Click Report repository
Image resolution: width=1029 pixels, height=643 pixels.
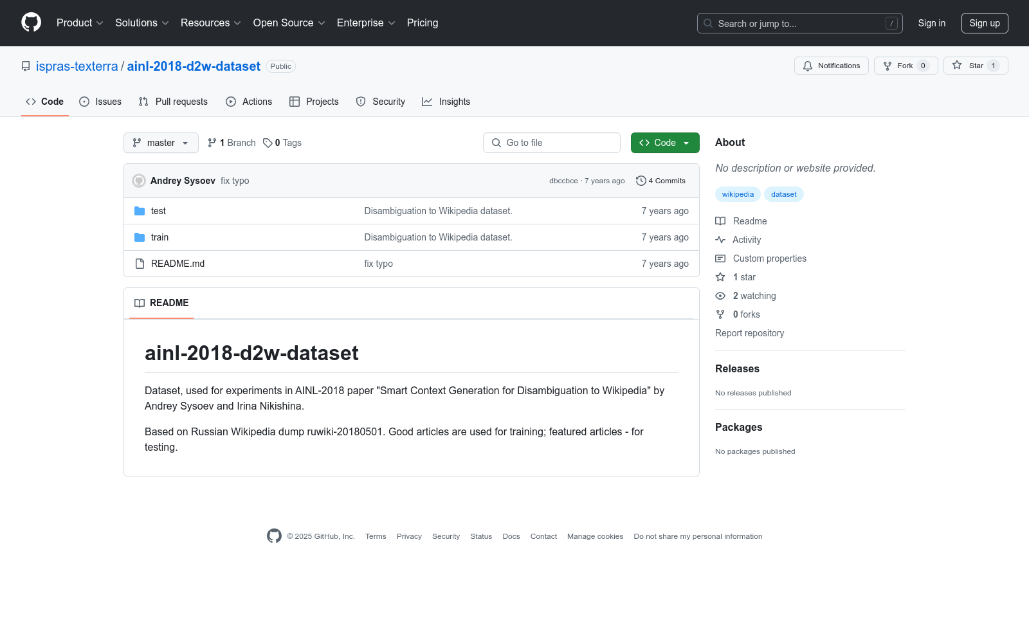(749, 333)
